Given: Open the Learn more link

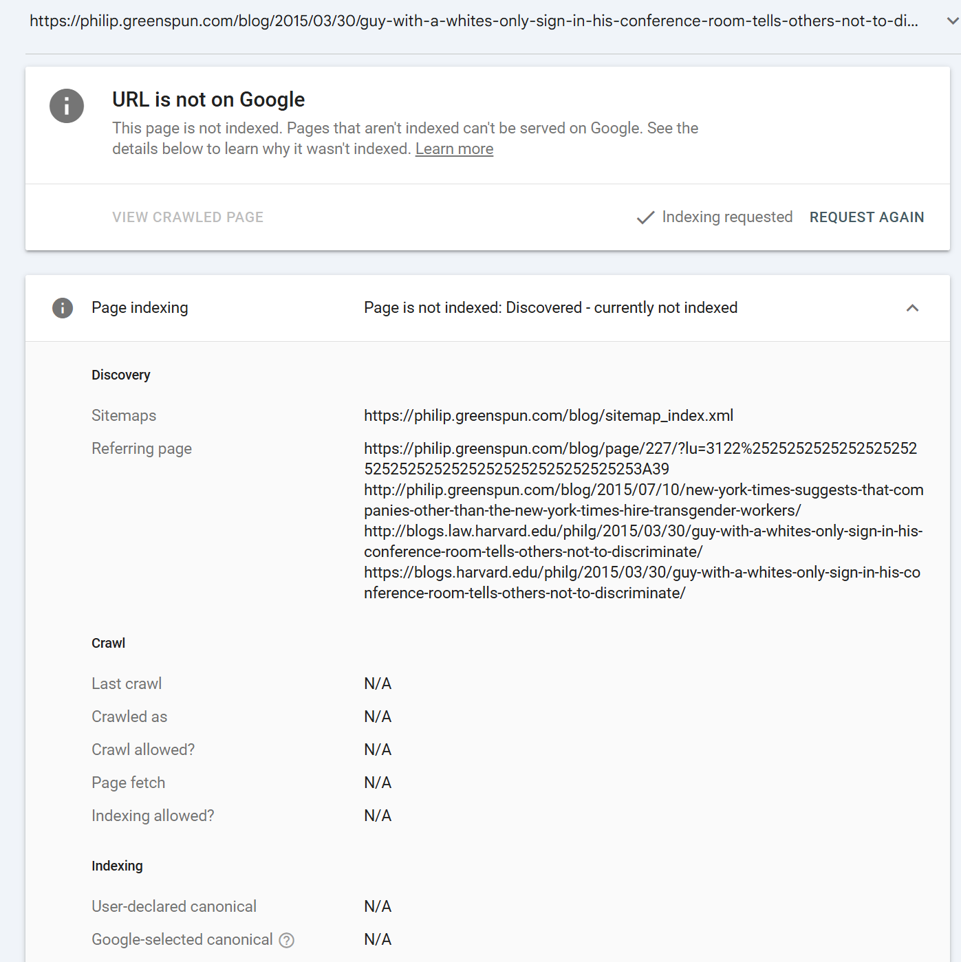Looking at the screenshot, I should pyautogui.click(x=454, y=149).
